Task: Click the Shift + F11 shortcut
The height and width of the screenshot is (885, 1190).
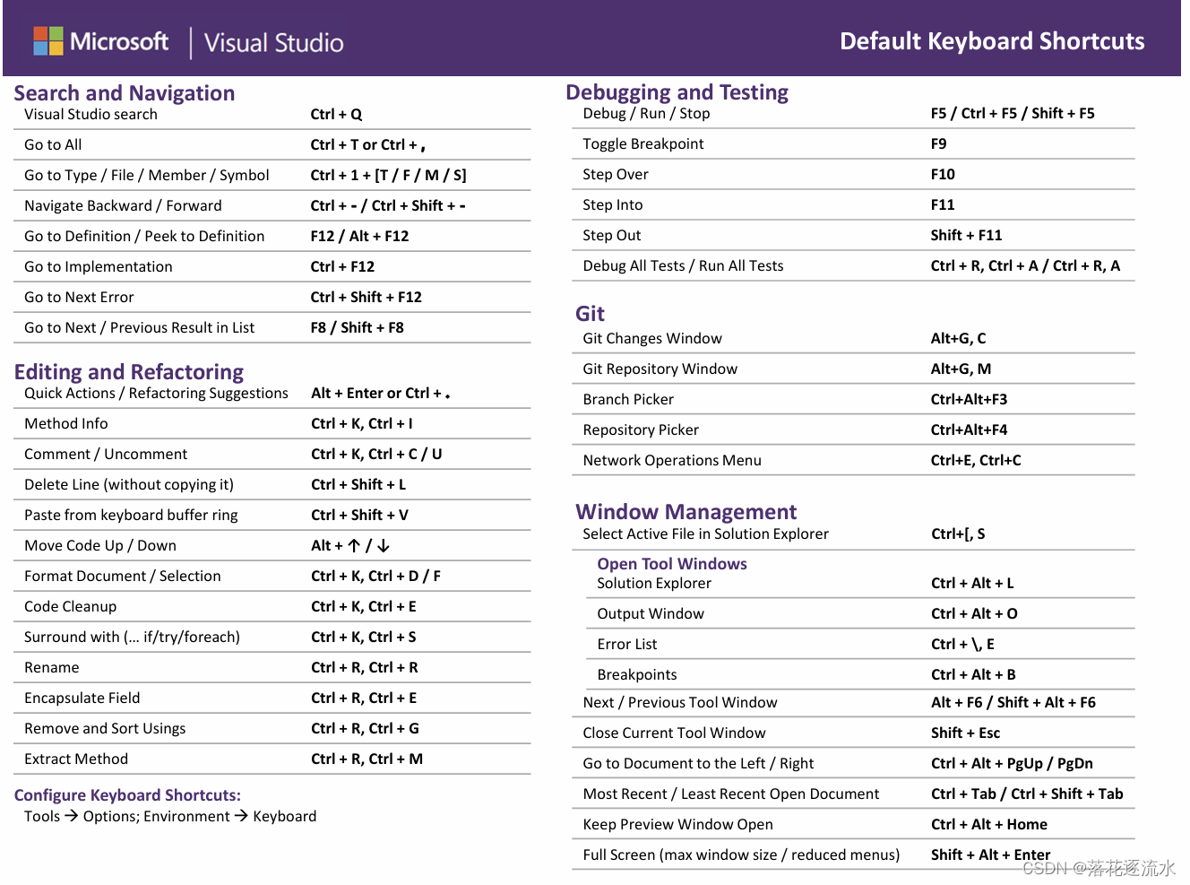Action: (966, 236)
